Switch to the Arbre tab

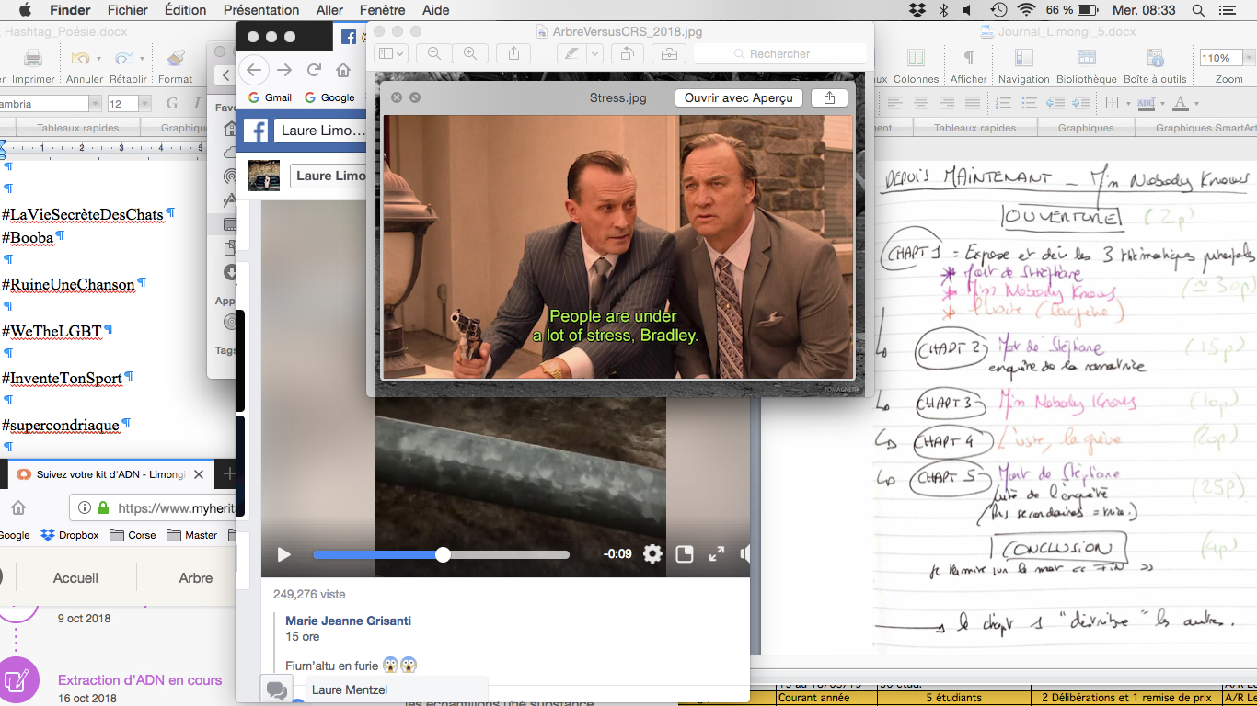tap(195, 578)
